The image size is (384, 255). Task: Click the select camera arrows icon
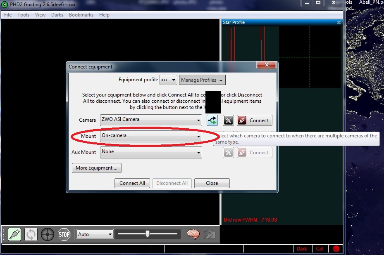pyautogui.click(x=212, y=120)
